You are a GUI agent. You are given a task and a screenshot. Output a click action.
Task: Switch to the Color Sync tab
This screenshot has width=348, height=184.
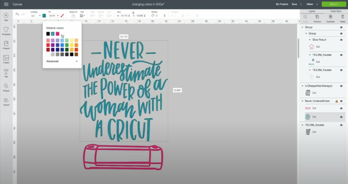pyautogui.click(x=336, y=11)
